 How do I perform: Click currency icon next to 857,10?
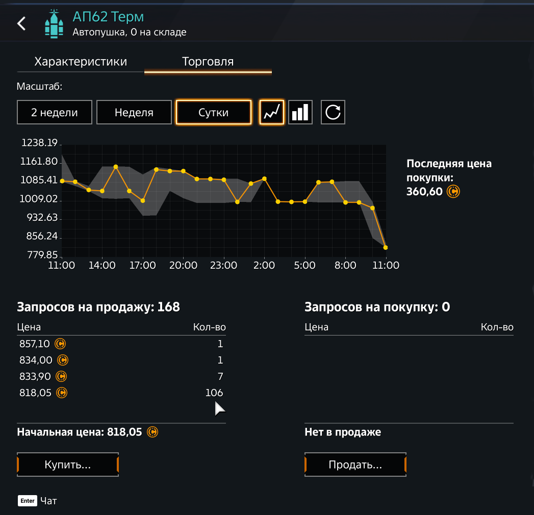tap(60, 344)
